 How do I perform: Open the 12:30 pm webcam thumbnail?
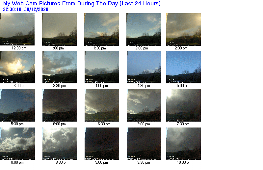tap(17, 29)
